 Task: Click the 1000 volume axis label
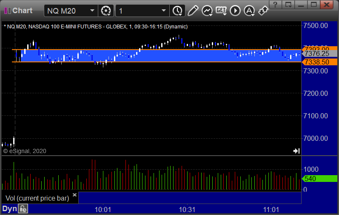tap(311, 169)
